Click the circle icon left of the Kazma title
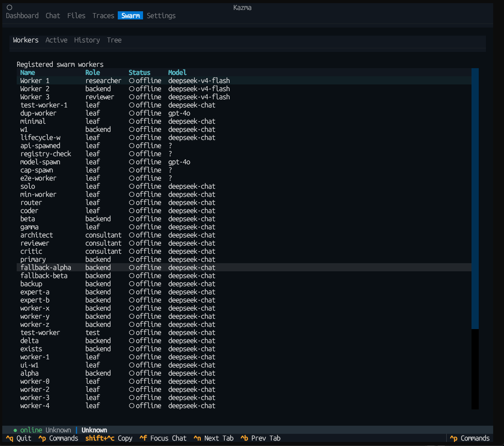Viewport: 504px width, 446px height. coord(9,7)
